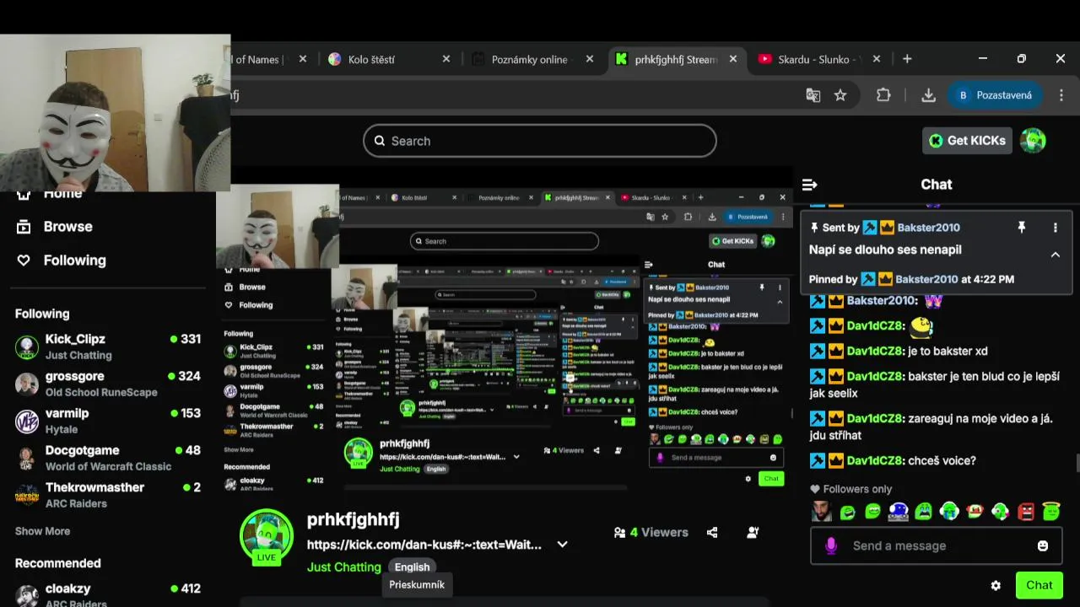Viewport: 1080px width, 607px height.
Task: Click username Bakster2010 in pinned message
Action: [928, 228]
